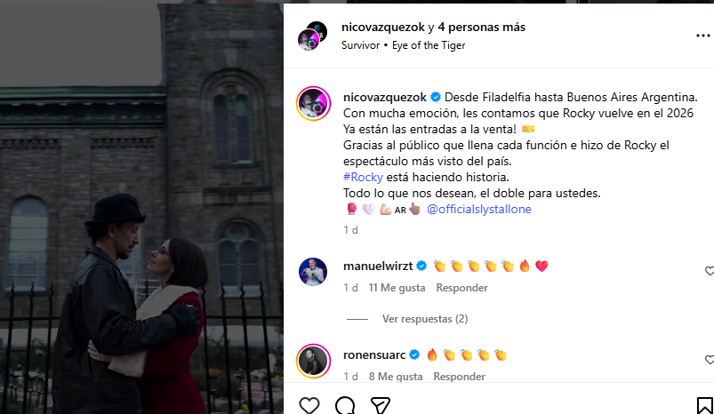Open the three-dot more options menu
The height and width of the screenshot is (414, 714).
[702, 36]
